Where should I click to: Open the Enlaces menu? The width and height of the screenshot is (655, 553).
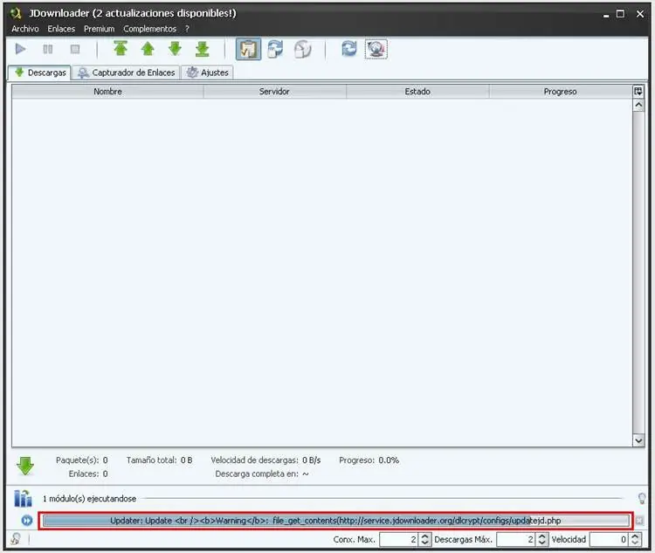(x=61, y=29)
